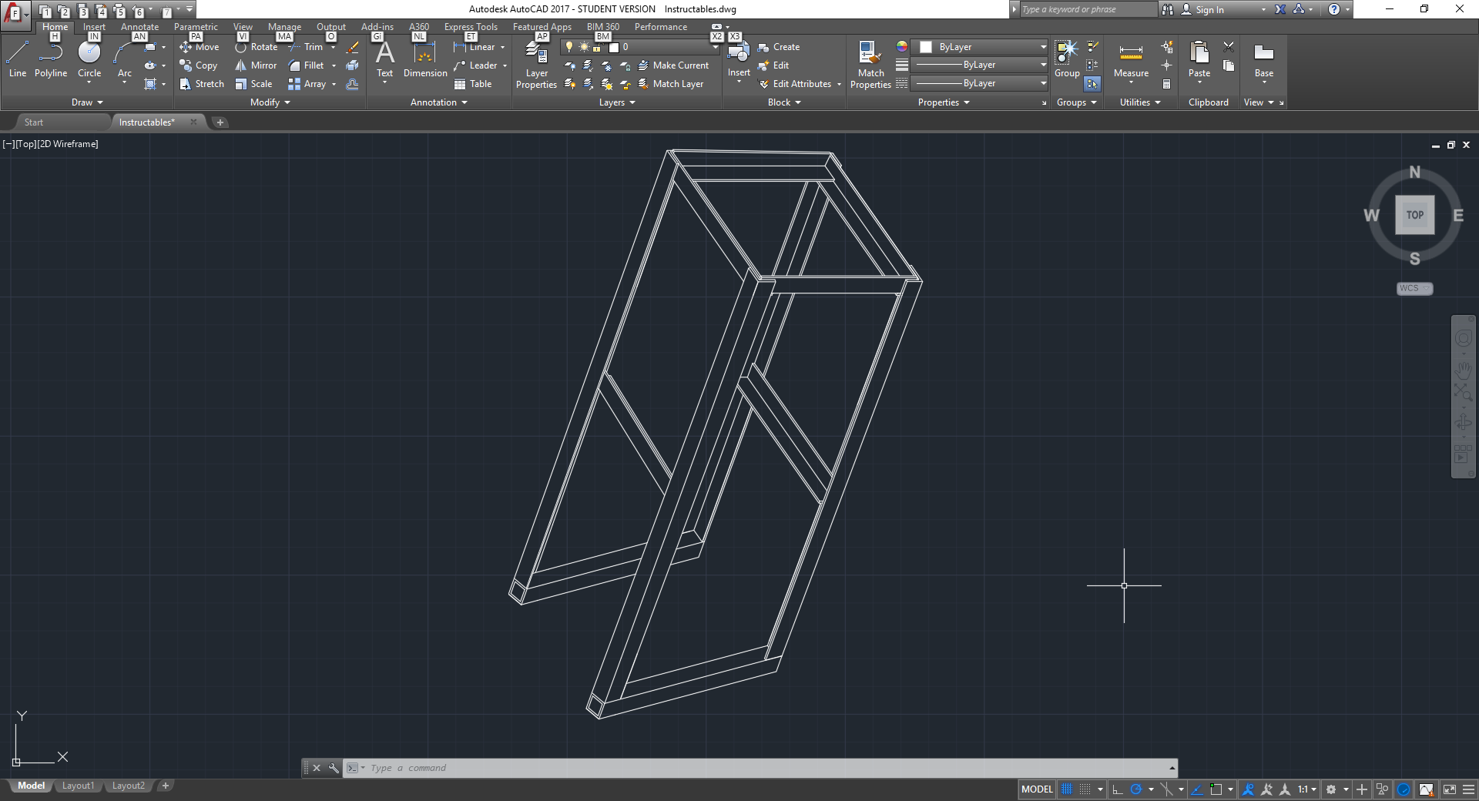Open the Insert ribbon tab
Image resolution: width=1479 pixels, height=801 pixels.
click(95, 27)
